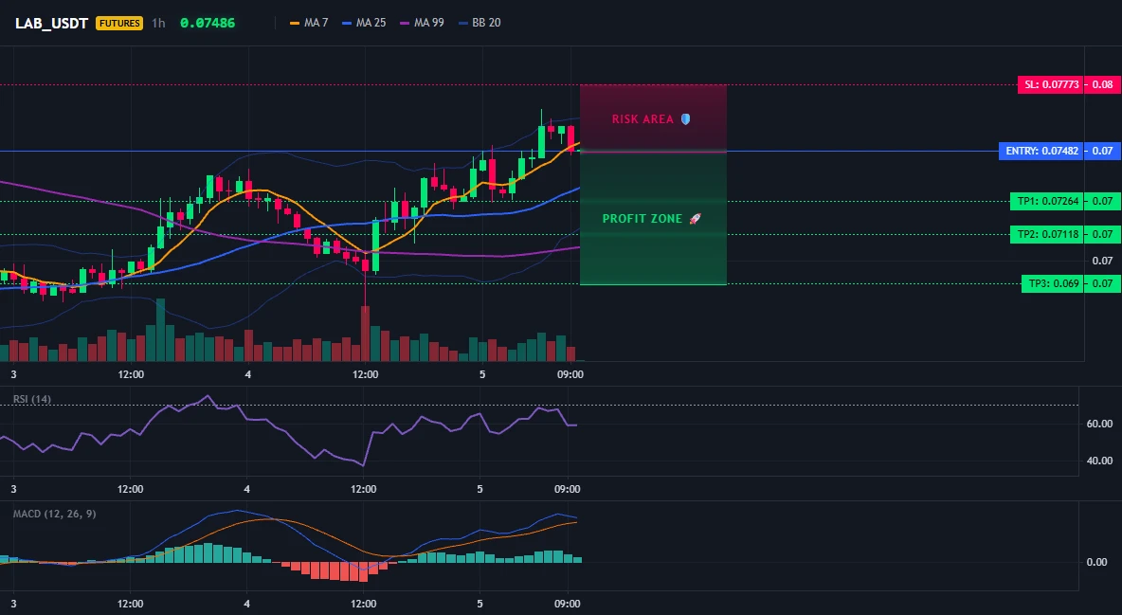
Task: Click 09:00 on the MACD time axis
Action: click(x=567, y=604)
